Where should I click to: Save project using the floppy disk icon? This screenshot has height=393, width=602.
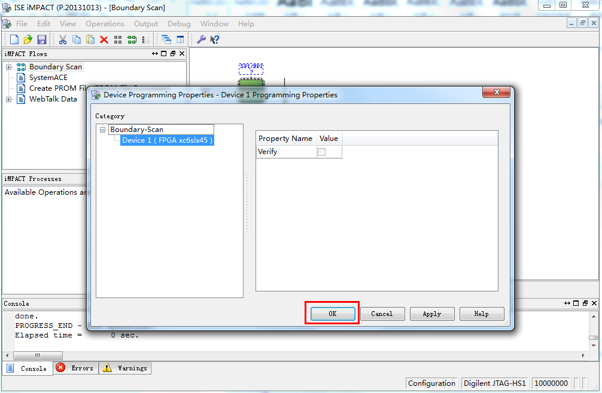coord(41,39)
